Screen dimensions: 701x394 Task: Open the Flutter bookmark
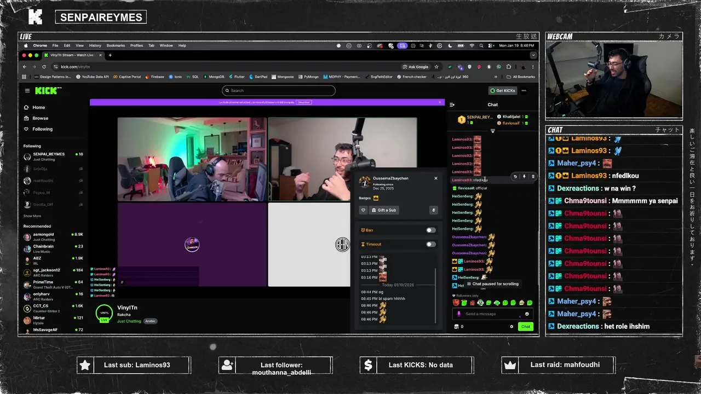pos(237,77)
